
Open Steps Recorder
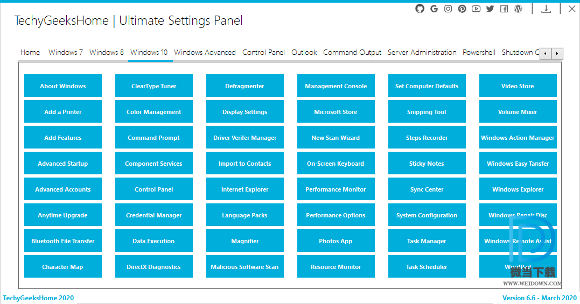click(x=427, y=137)
